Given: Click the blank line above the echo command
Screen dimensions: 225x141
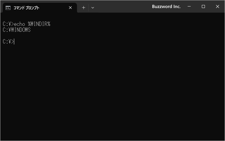Looking at the screenshot, I should tap(62, 18).
